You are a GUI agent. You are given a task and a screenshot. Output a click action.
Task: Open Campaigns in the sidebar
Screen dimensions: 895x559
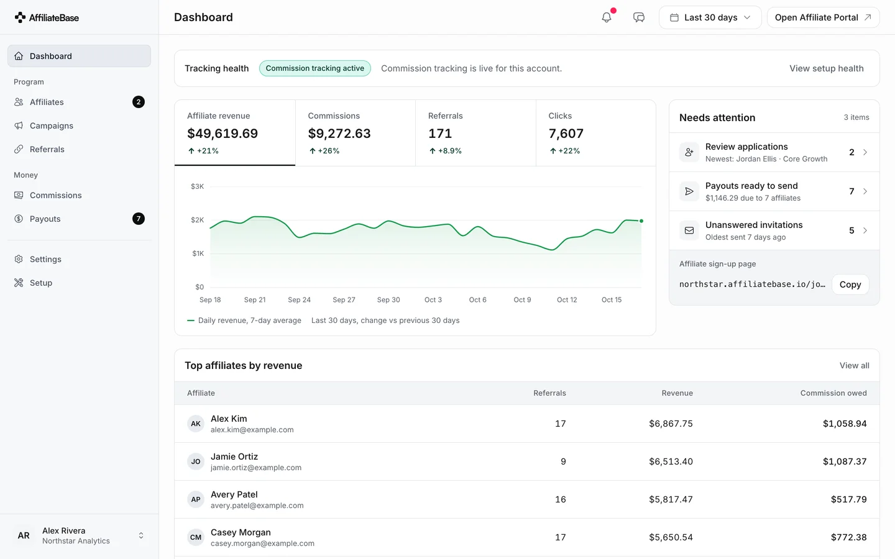pyautogui.click(x=79, y=125)
